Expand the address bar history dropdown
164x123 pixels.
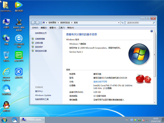[119, 23]
